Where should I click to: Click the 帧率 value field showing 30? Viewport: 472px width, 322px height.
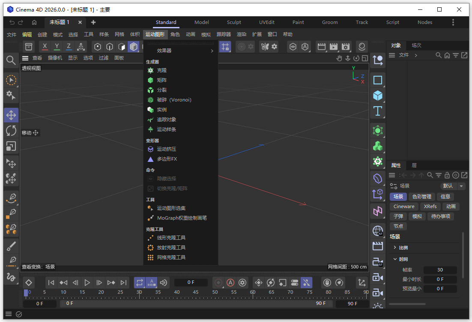[x=440, y=269]
